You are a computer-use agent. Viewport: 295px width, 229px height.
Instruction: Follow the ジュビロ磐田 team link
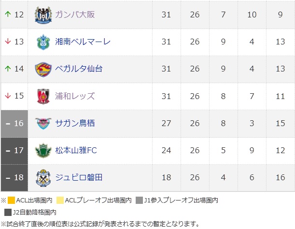point(79,177)
